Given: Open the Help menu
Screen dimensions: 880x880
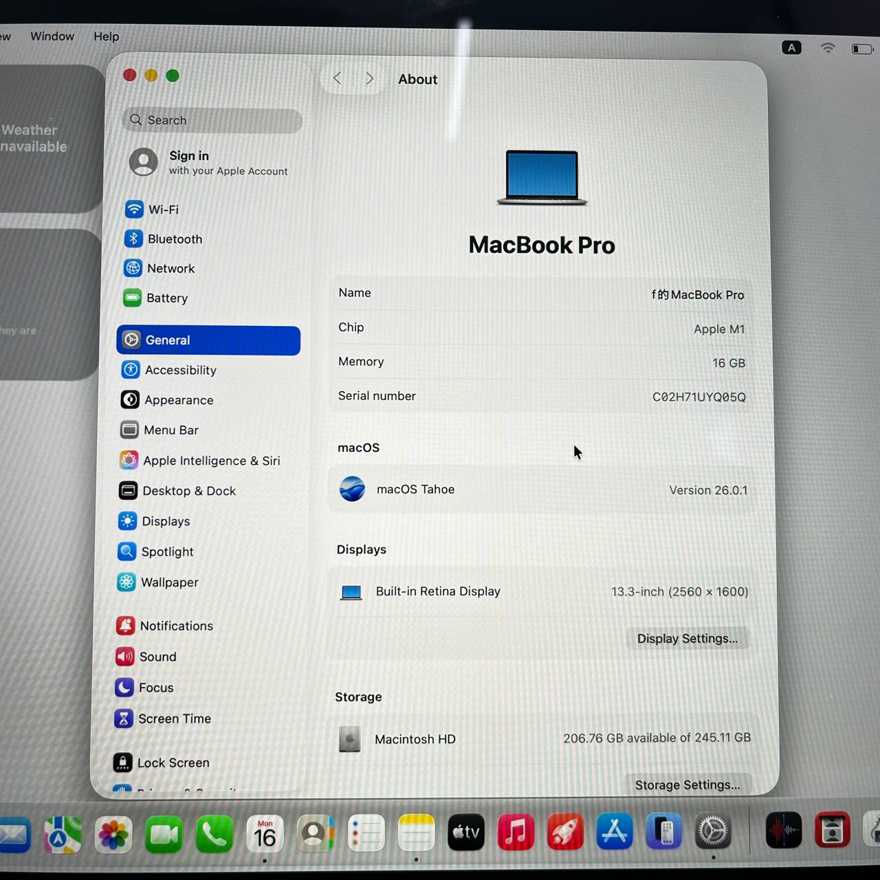Looking at the screenshot, I should click(107, 36).
